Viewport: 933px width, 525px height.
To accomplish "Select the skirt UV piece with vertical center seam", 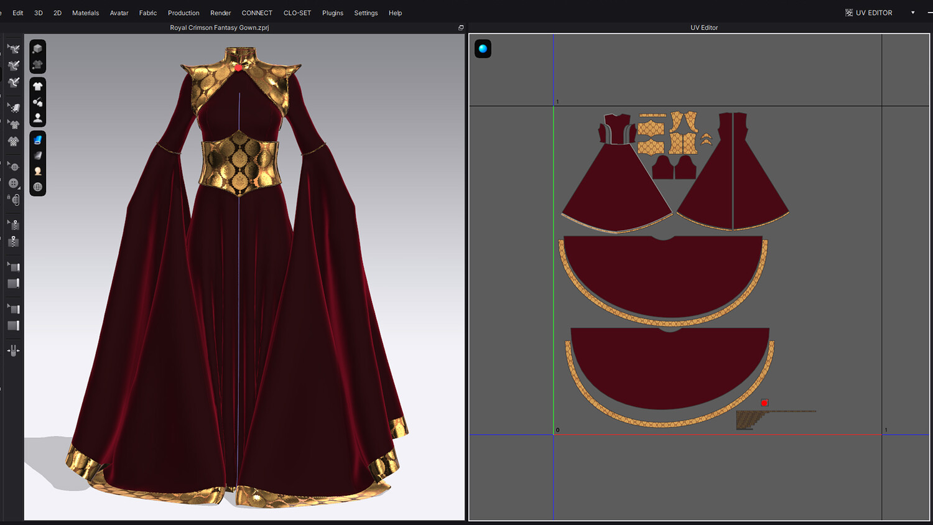I will click(733, 171).
